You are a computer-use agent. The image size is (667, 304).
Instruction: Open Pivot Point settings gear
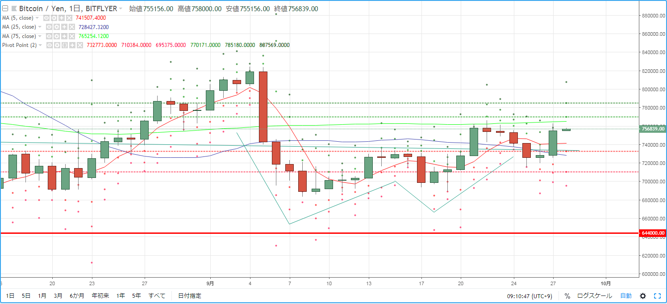click(x=57, y=45)
